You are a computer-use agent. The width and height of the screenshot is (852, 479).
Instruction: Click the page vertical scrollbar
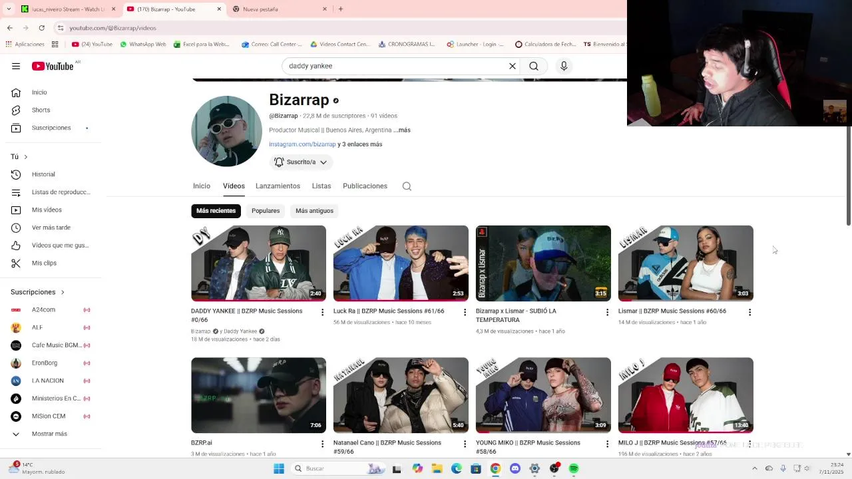point(849,176)
